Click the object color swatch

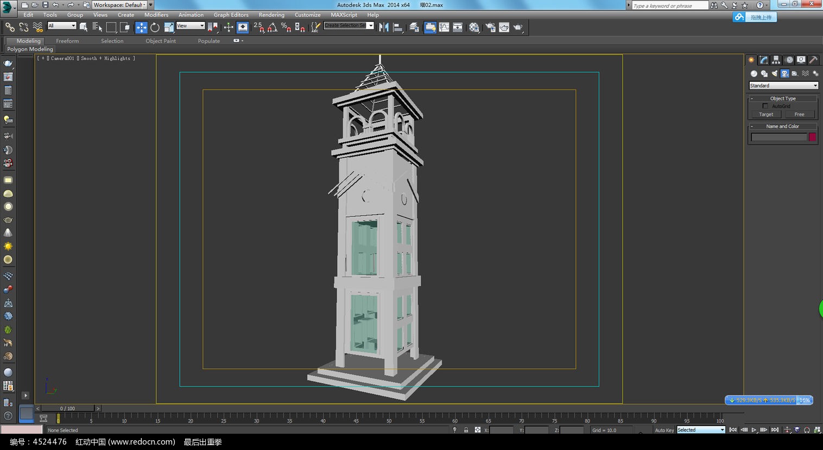pos(813,137)
